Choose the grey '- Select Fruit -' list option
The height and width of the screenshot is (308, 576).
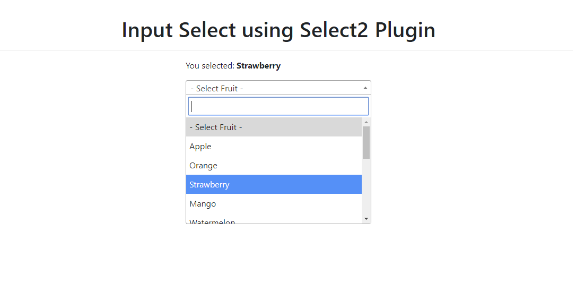tap(274, 127)
